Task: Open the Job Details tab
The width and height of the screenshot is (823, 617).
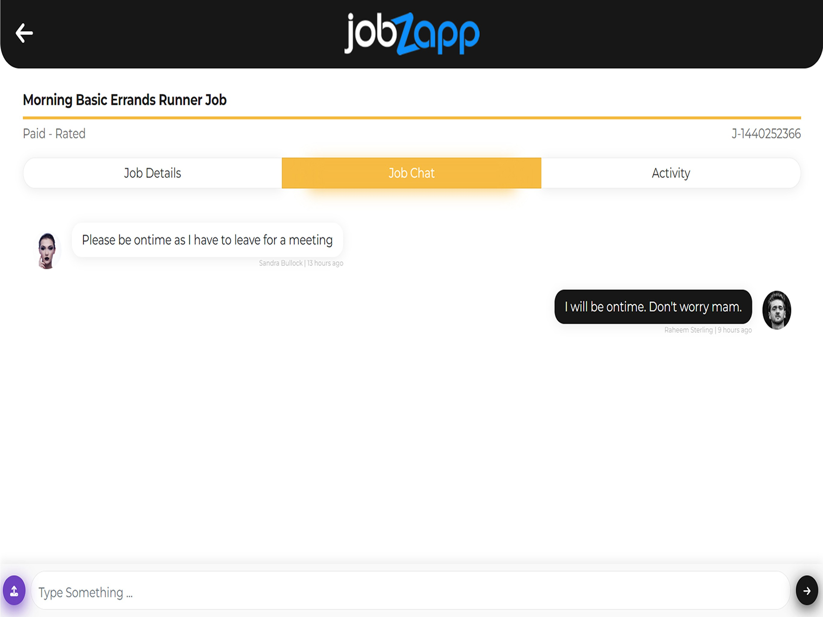Action: point(152,173)
